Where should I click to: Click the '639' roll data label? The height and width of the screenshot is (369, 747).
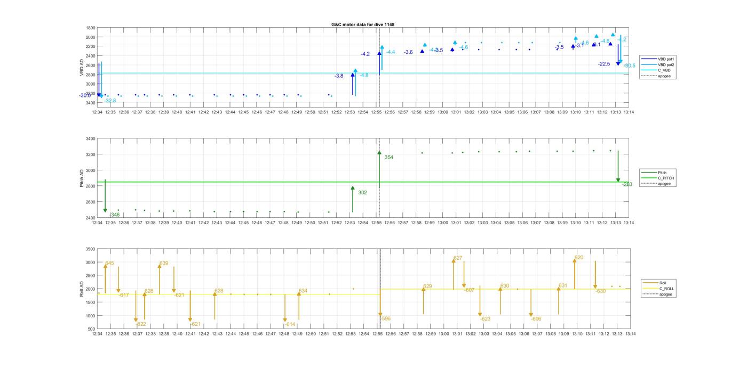(x=164, y=263)
